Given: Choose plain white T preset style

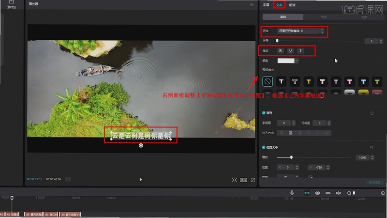Looking at the screenshot, I should 281,81.
